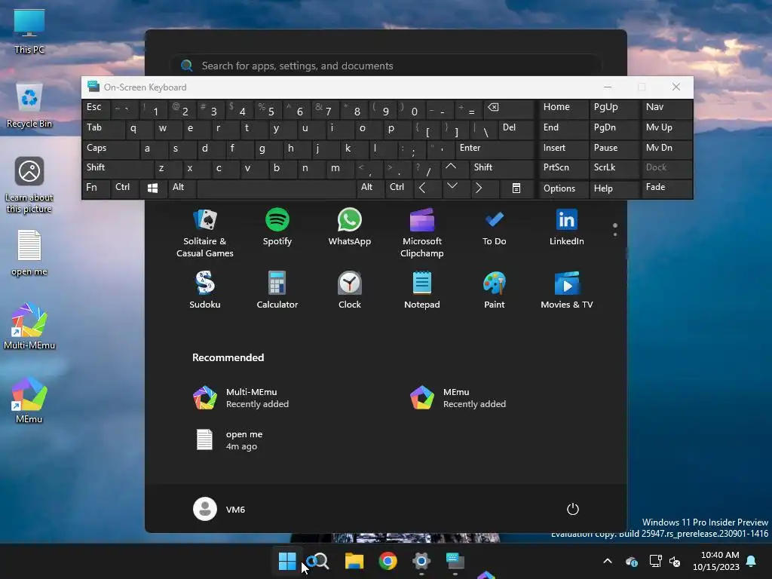Screen dimensions: 772x579
Task: Click the Home key on keyboard
Action: pos(563,108)
